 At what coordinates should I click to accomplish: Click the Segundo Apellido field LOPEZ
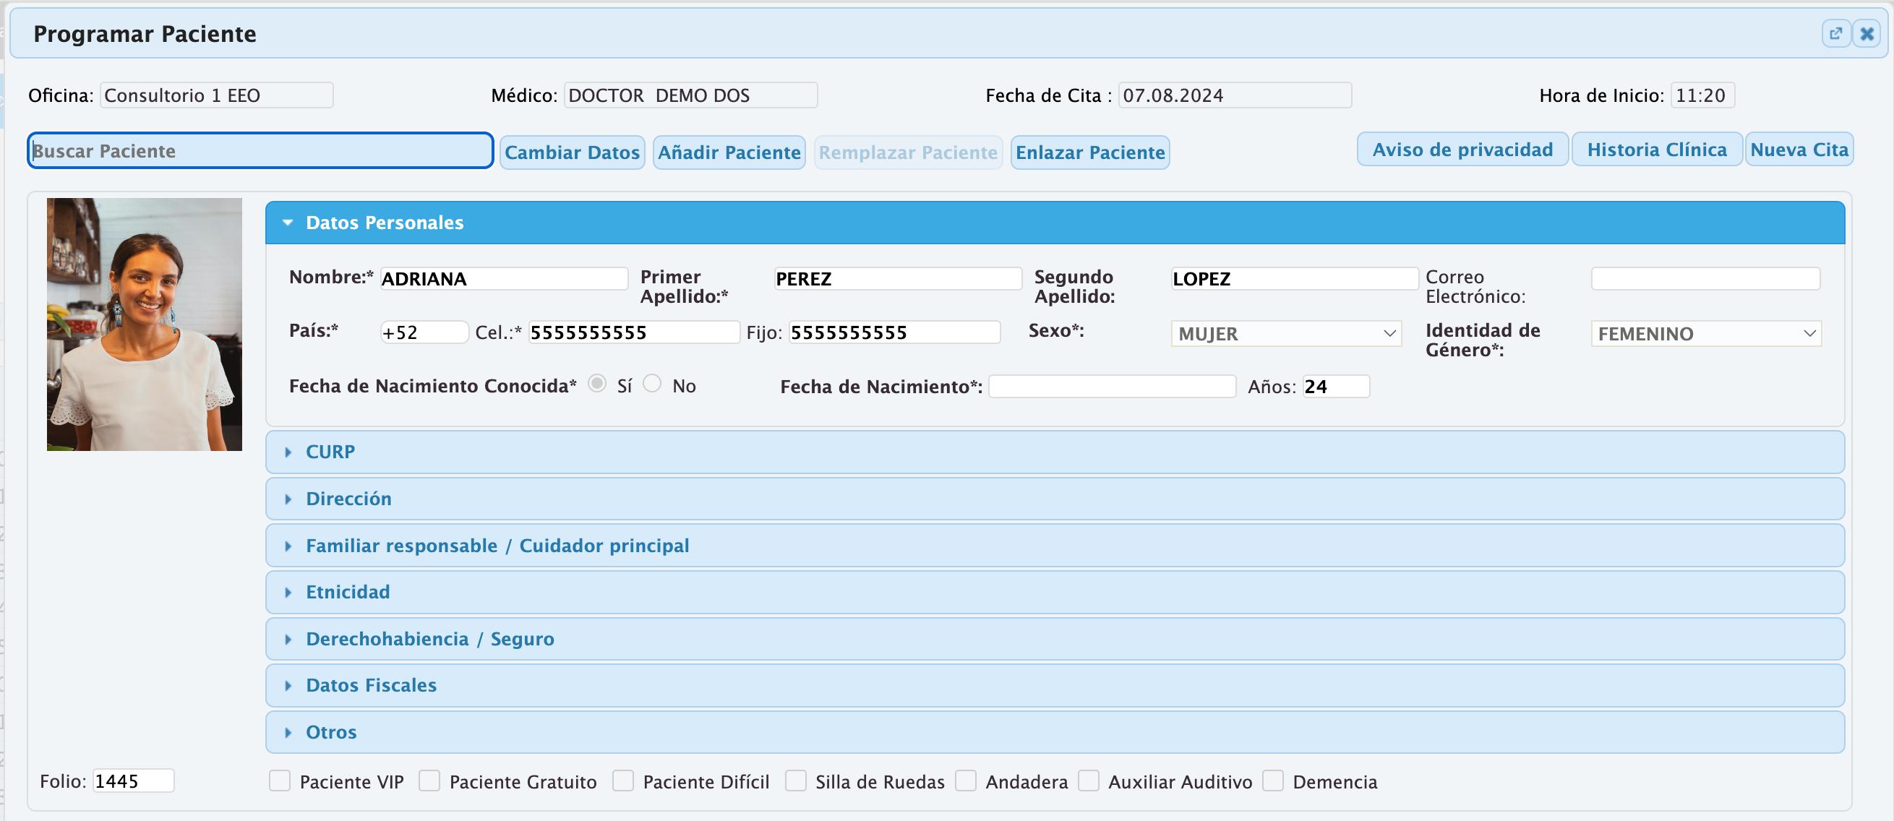[x=1294, y=278]
